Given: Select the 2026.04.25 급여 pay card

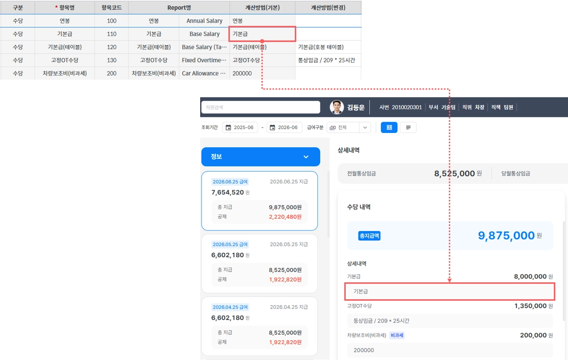Looking at the screenshot, I should [260, 326].
